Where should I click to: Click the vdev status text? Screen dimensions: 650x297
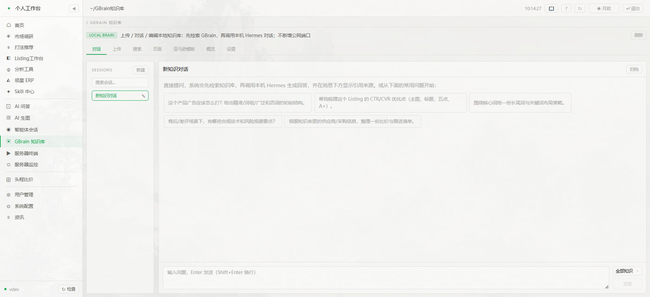(14, 290)
